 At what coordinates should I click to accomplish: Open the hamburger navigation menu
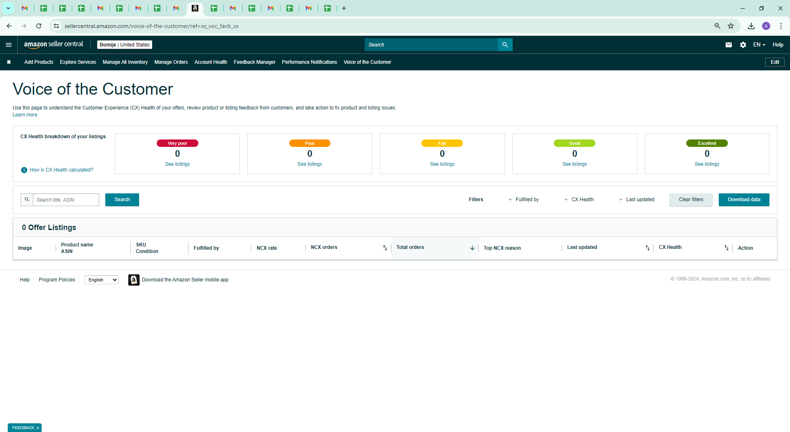tap(9, 45)
